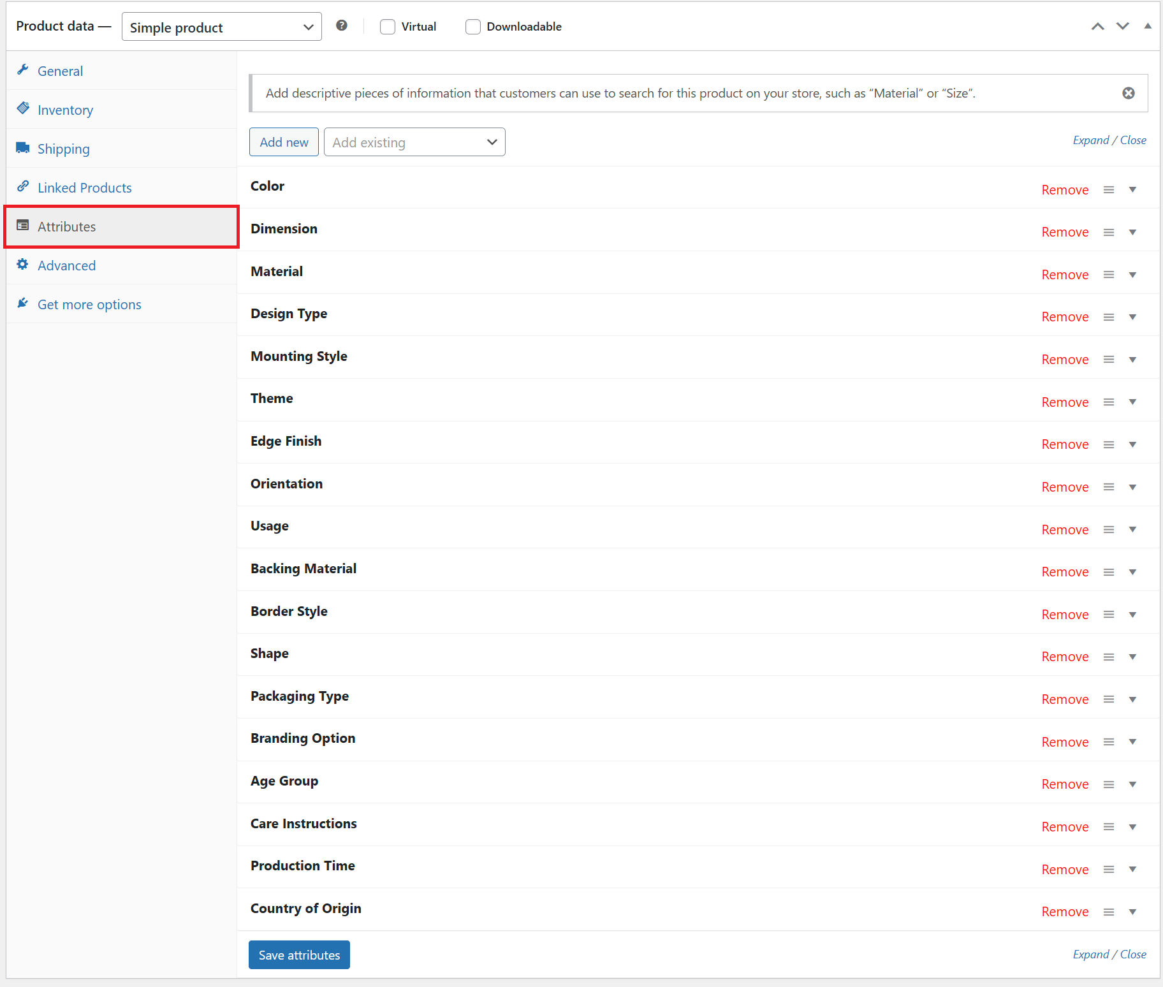This screenshot has height=987, width=1163.
Task: Click the drag handle on Edge Finish row
Action: (1109, 444)
